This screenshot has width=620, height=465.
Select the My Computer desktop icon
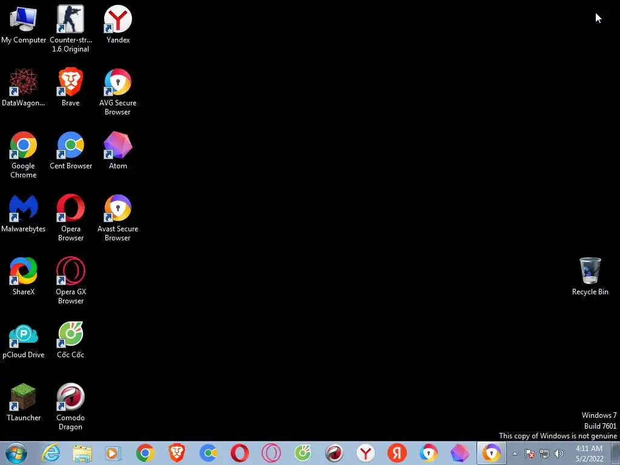[x=24, y=24]
